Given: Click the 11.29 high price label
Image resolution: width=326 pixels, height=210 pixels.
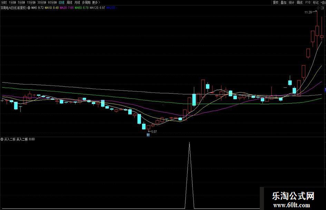Looking at the screenshot, I should [x=308, y=12].
